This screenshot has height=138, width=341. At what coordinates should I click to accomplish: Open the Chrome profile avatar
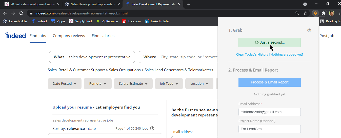click(331, 13)
